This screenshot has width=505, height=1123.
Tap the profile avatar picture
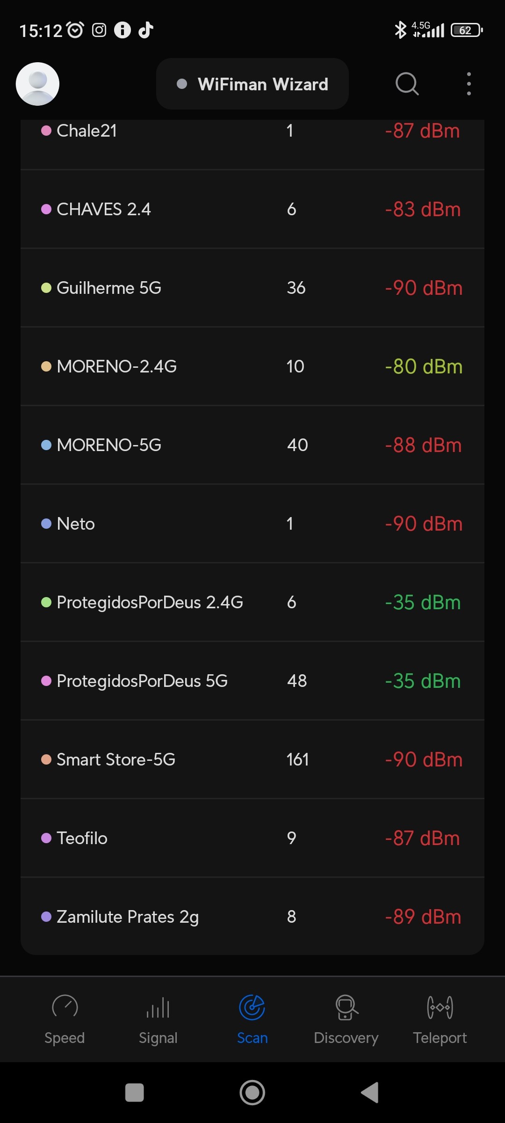coord(37,84)
